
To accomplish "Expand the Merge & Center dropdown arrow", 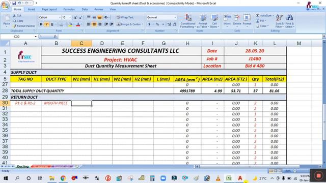I will click(x=143, y=24).
